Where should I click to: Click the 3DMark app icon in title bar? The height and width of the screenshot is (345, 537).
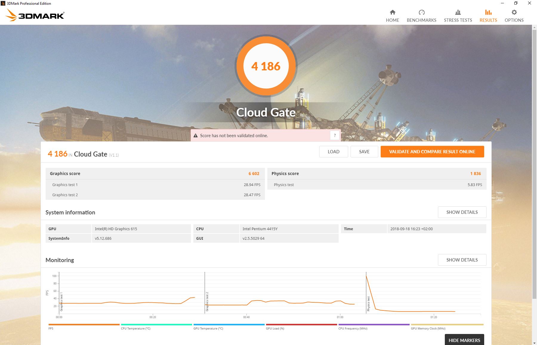(3, 3)
